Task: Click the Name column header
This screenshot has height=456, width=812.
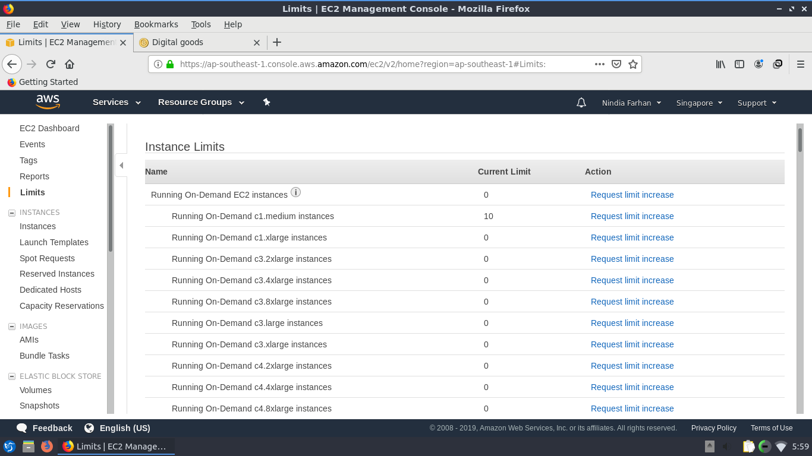Action: [156, 172]
